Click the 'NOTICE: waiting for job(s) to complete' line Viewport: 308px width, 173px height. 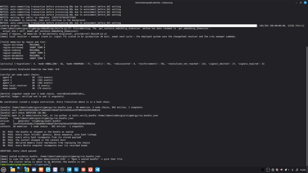pos(38,18)
